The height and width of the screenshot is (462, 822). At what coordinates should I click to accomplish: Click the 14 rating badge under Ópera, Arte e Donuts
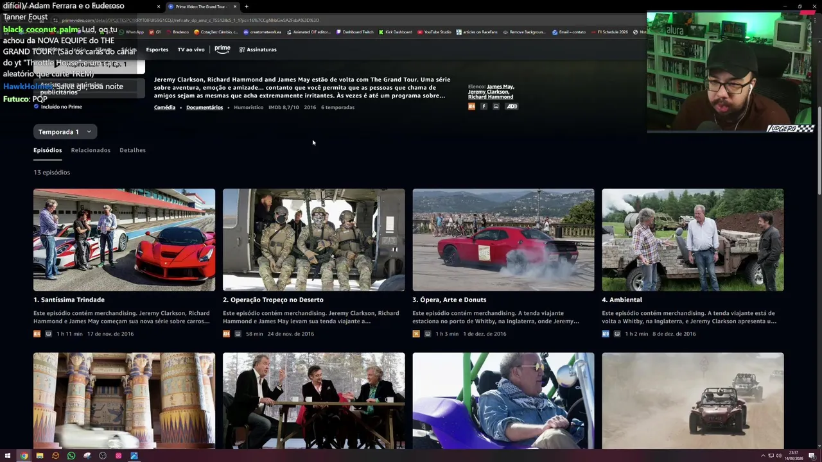[x=415, y=334]
